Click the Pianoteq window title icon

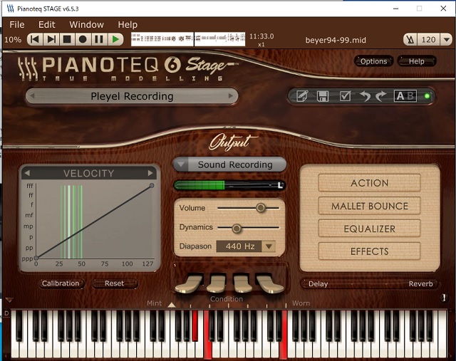click(x=11, y=9)
